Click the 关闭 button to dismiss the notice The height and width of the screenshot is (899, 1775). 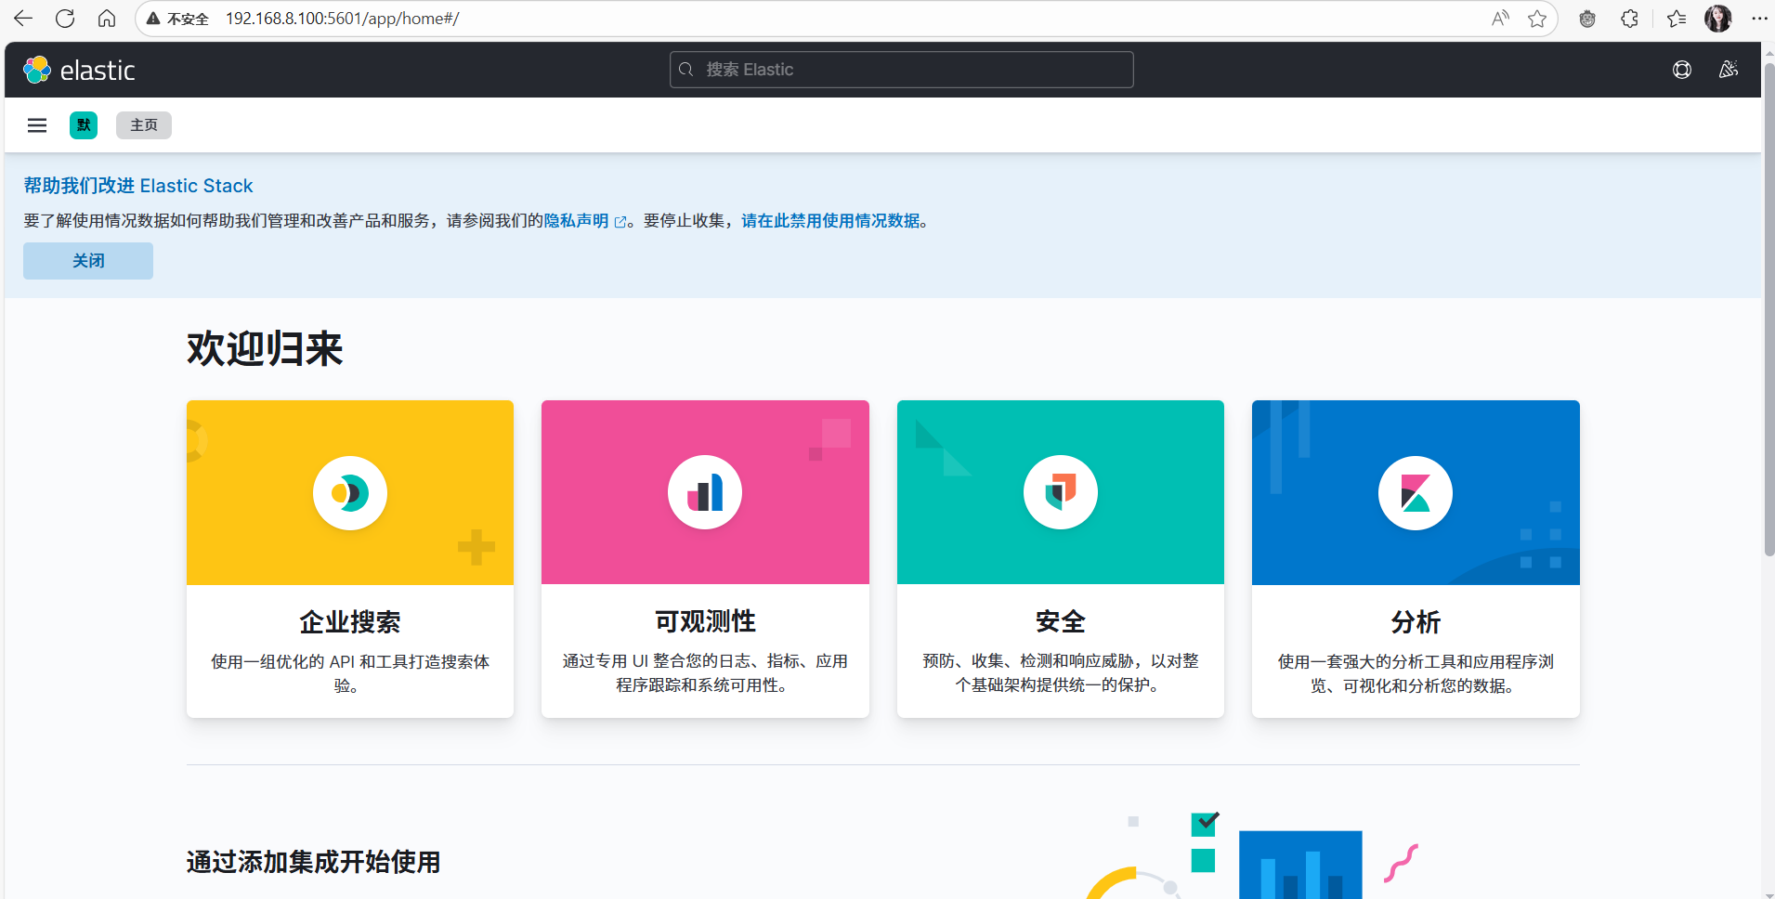[x=87, y=260]
